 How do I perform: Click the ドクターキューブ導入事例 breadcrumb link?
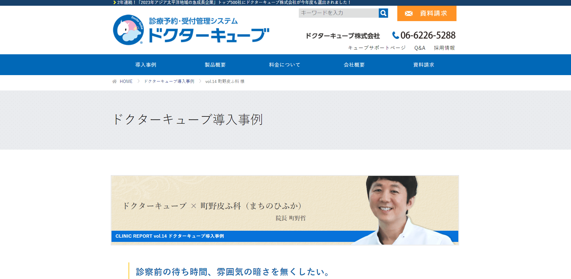(169, 81)
